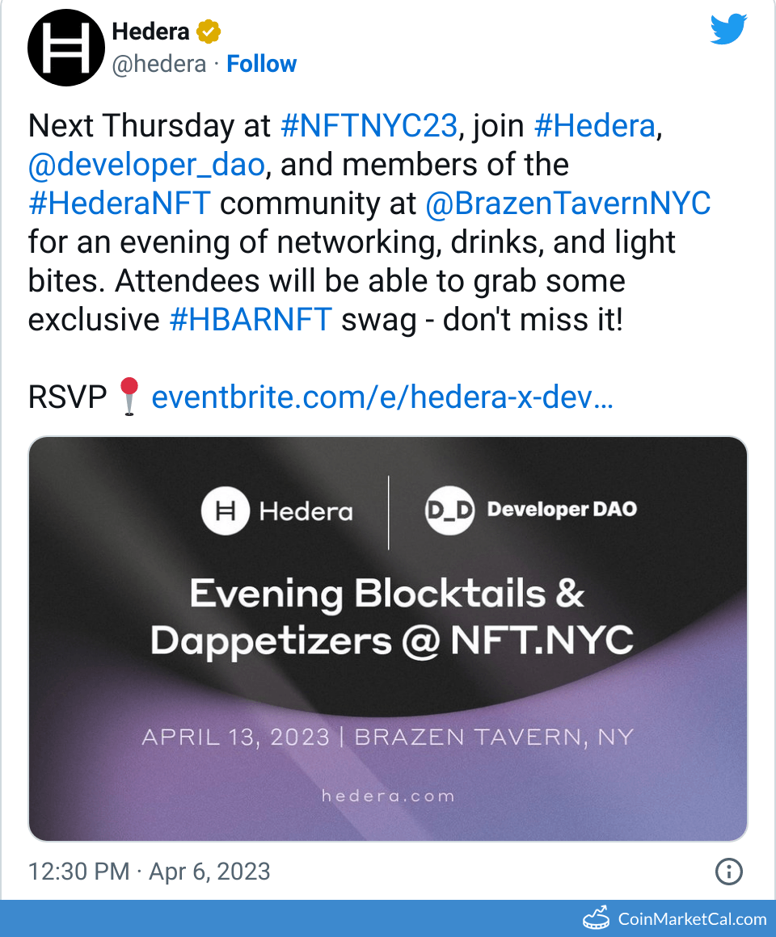Click the Hedera profile avatar

pos(67,48)
